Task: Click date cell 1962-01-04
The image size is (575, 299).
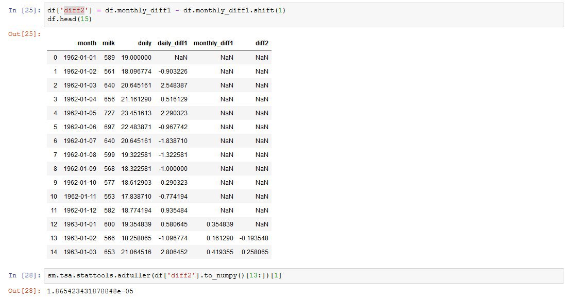Action: (x=80, y=99)
